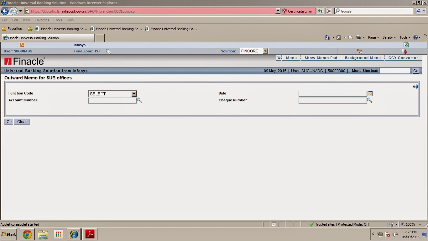Open the Account Number searcher magnifier icon
The height and width of the screenshot is (241, 428).
point(139,100)
